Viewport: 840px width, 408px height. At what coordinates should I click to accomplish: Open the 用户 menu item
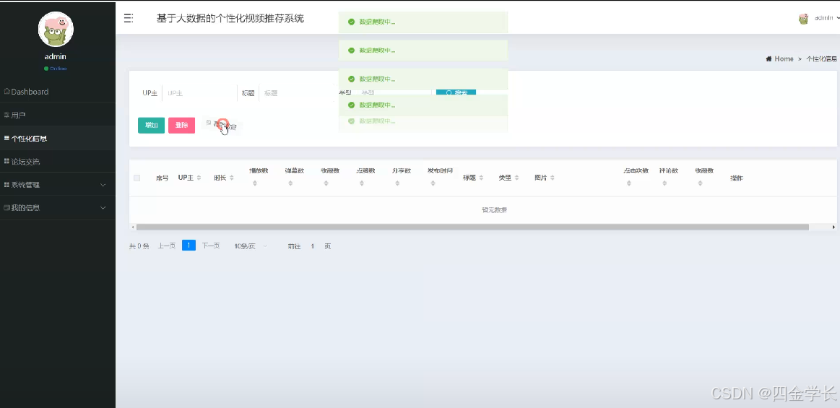pyautogui.click(x=58, y=115)
